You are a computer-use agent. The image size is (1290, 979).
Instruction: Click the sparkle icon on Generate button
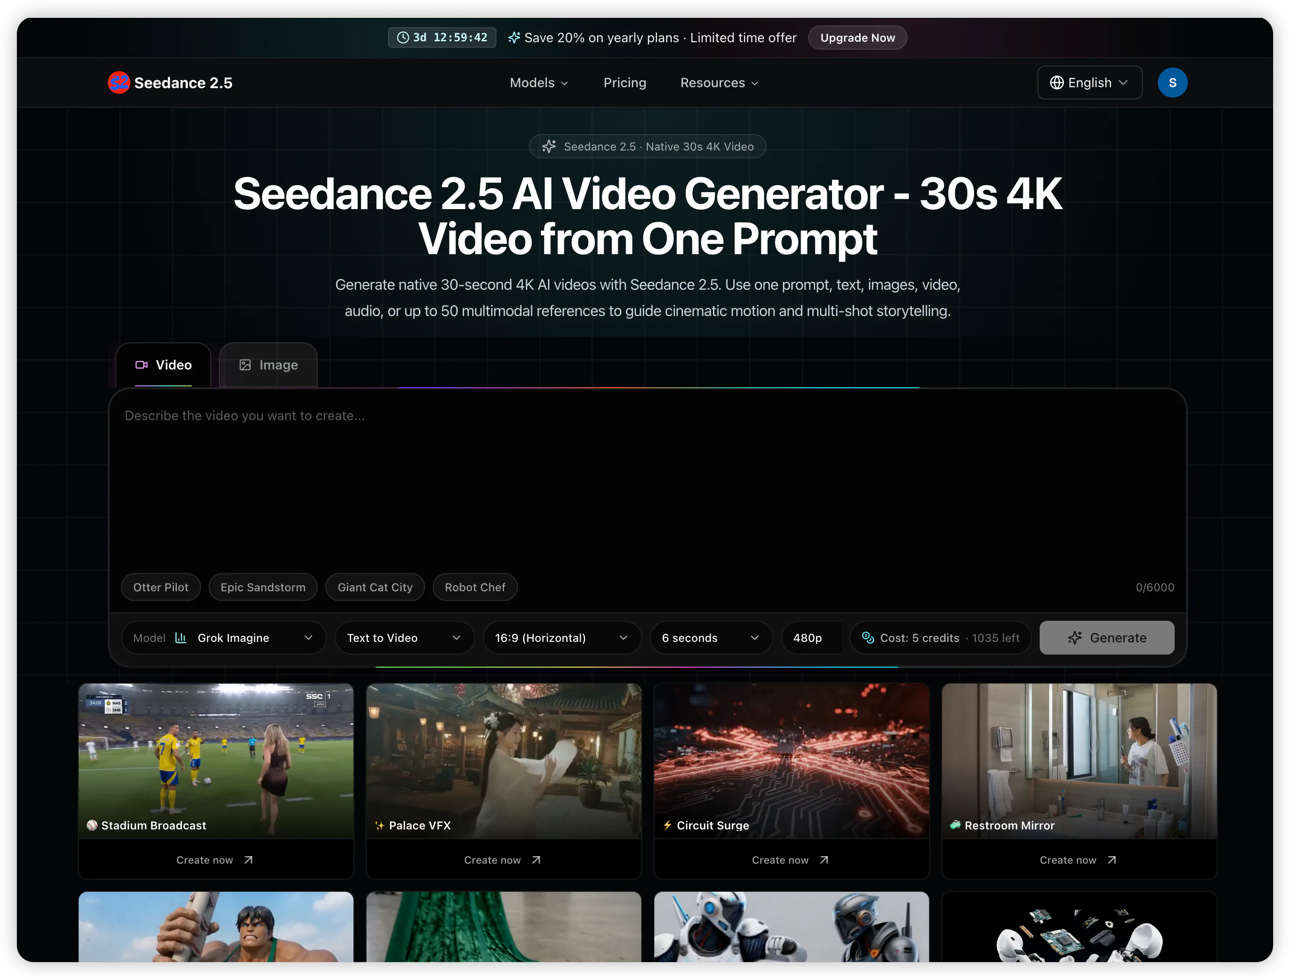coord(1075,638)
